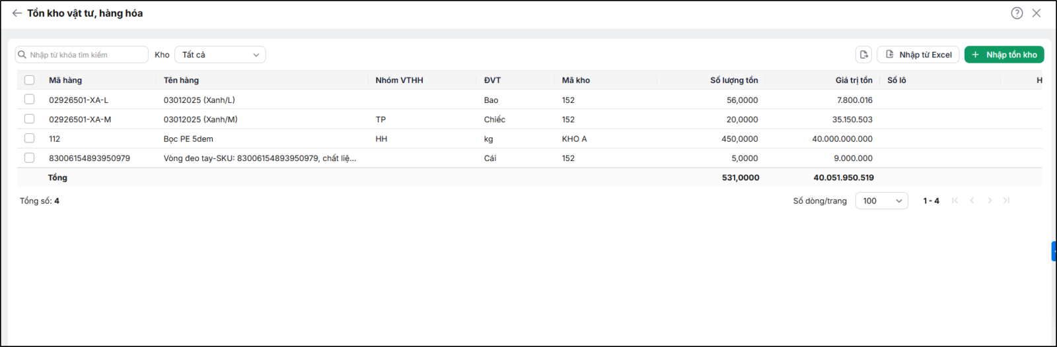Tick checkbox for item 83006154893950979

click(29, 158)
